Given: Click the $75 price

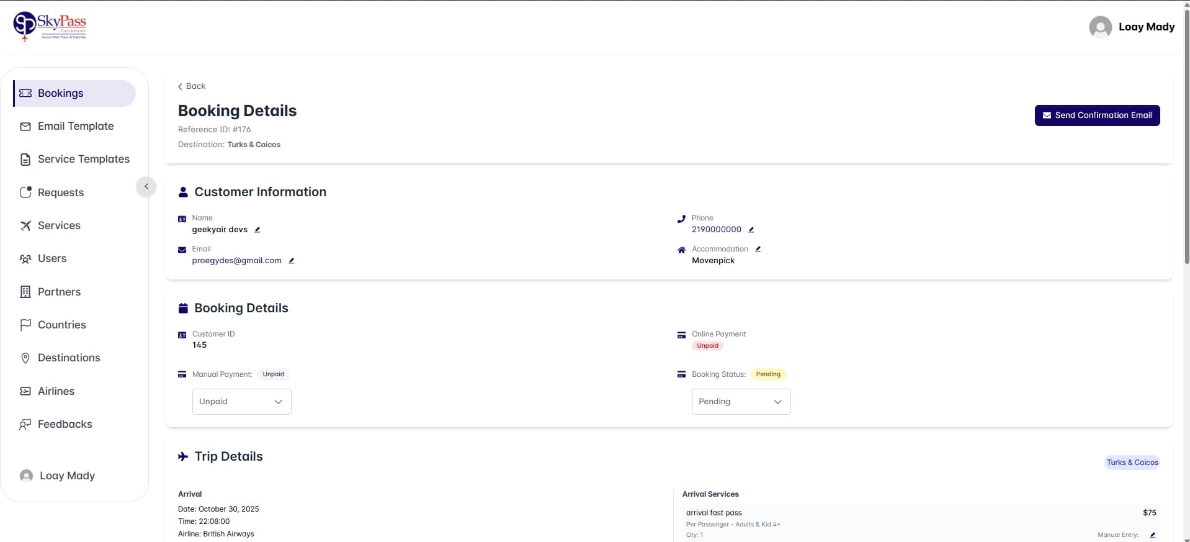Looking at the screenshot, I should [x=1150, y=513].
